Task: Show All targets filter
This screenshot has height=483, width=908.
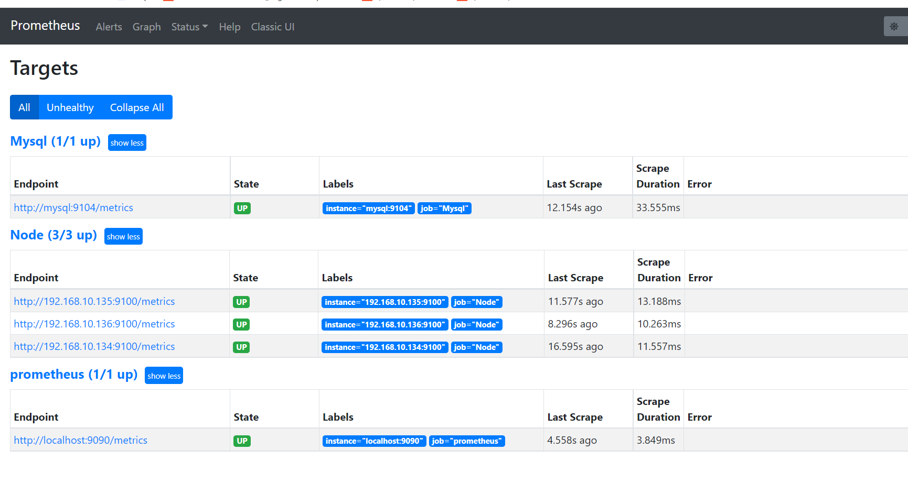Action: [x=24, y=107]
